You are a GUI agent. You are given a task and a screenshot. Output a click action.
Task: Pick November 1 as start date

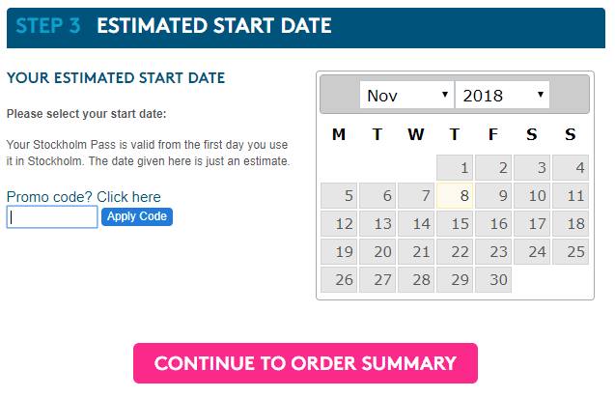[454, 169]
